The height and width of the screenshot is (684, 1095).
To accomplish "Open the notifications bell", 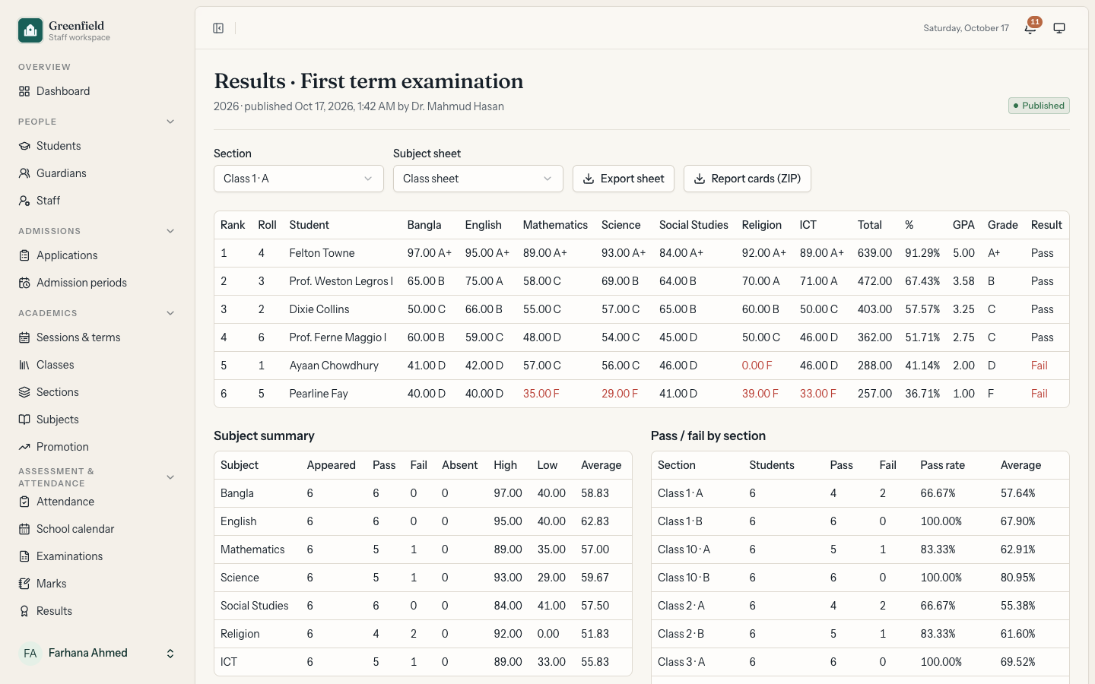I will pos(1030,28).
